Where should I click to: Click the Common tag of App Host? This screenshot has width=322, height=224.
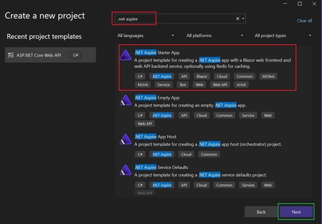pos(209,154)
